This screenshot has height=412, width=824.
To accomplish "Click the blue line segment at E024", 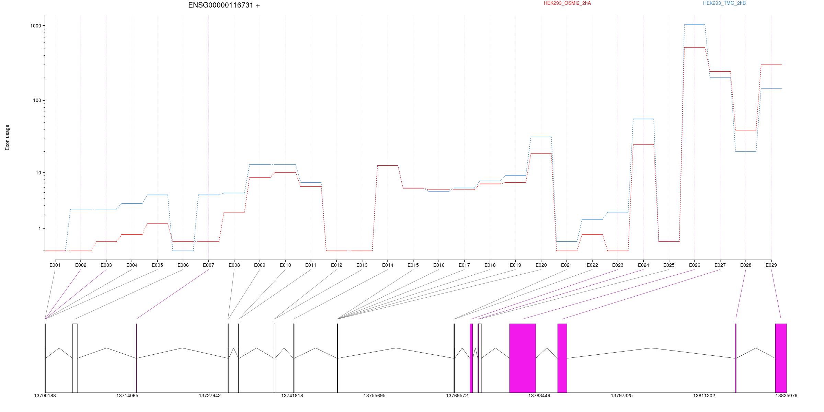I will (643, 119).
